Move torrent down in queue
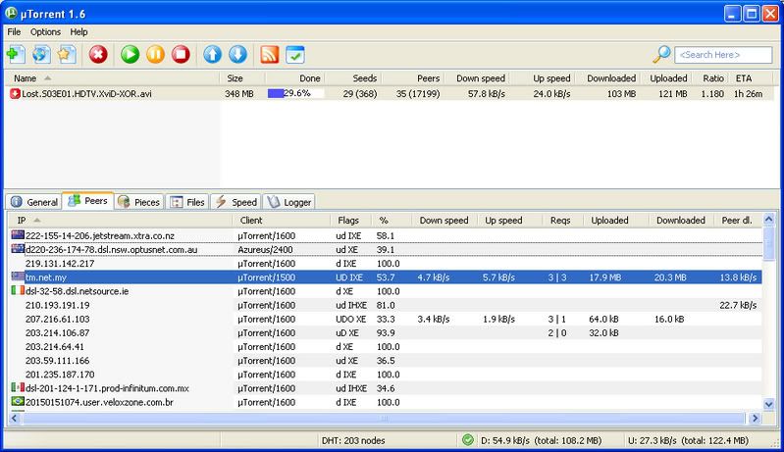784x452 pixels. [x=237, y=54]
